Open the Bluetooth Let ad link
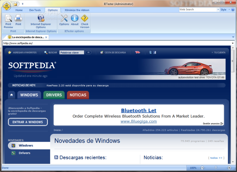This screenshot has width=237, height=172. pos(138,111)
